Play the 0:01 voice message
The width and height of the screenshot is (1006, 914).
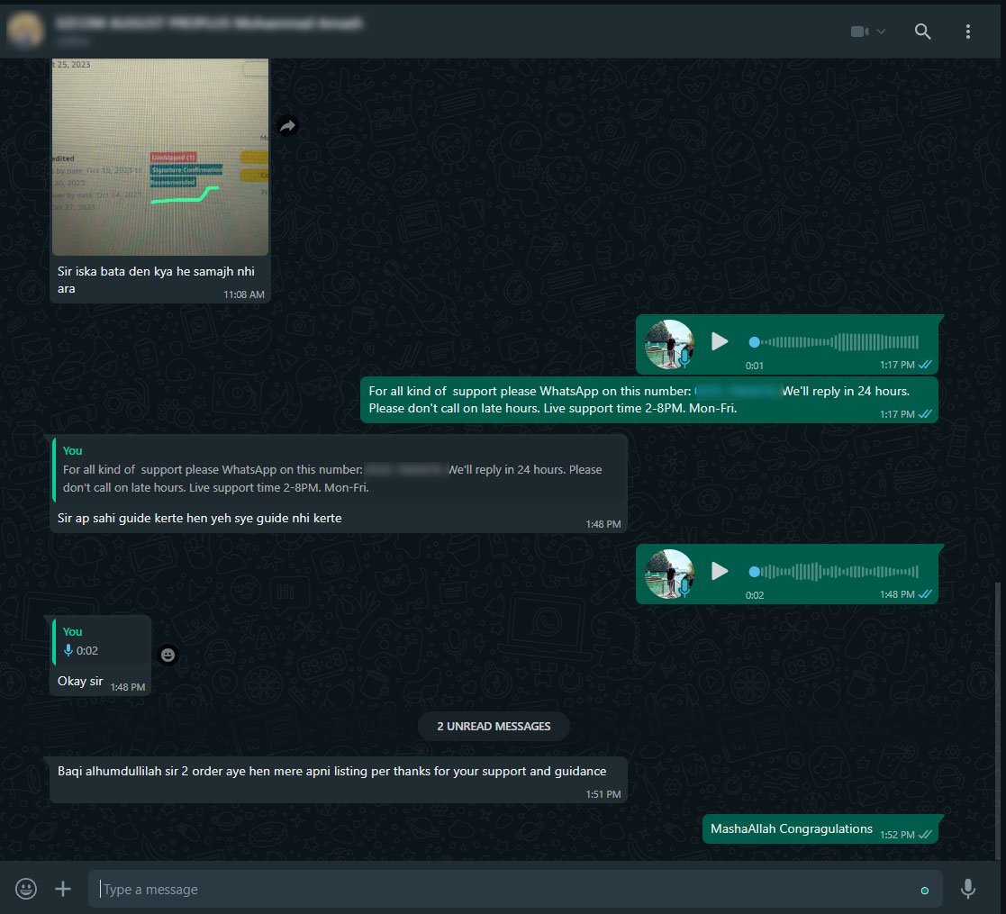(719, 342)
